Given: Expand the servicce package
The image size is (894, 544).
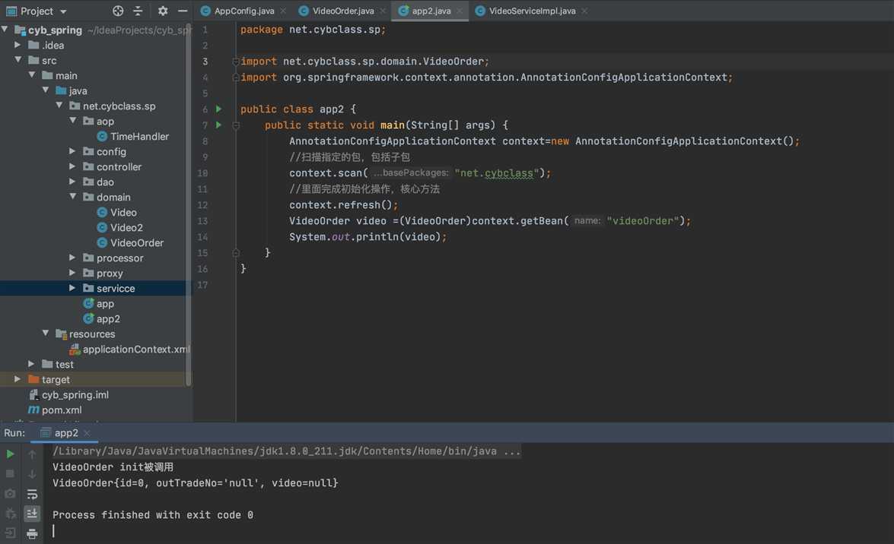Looking at the screenshot, I should pyautogui.click(x=72, y=288).
